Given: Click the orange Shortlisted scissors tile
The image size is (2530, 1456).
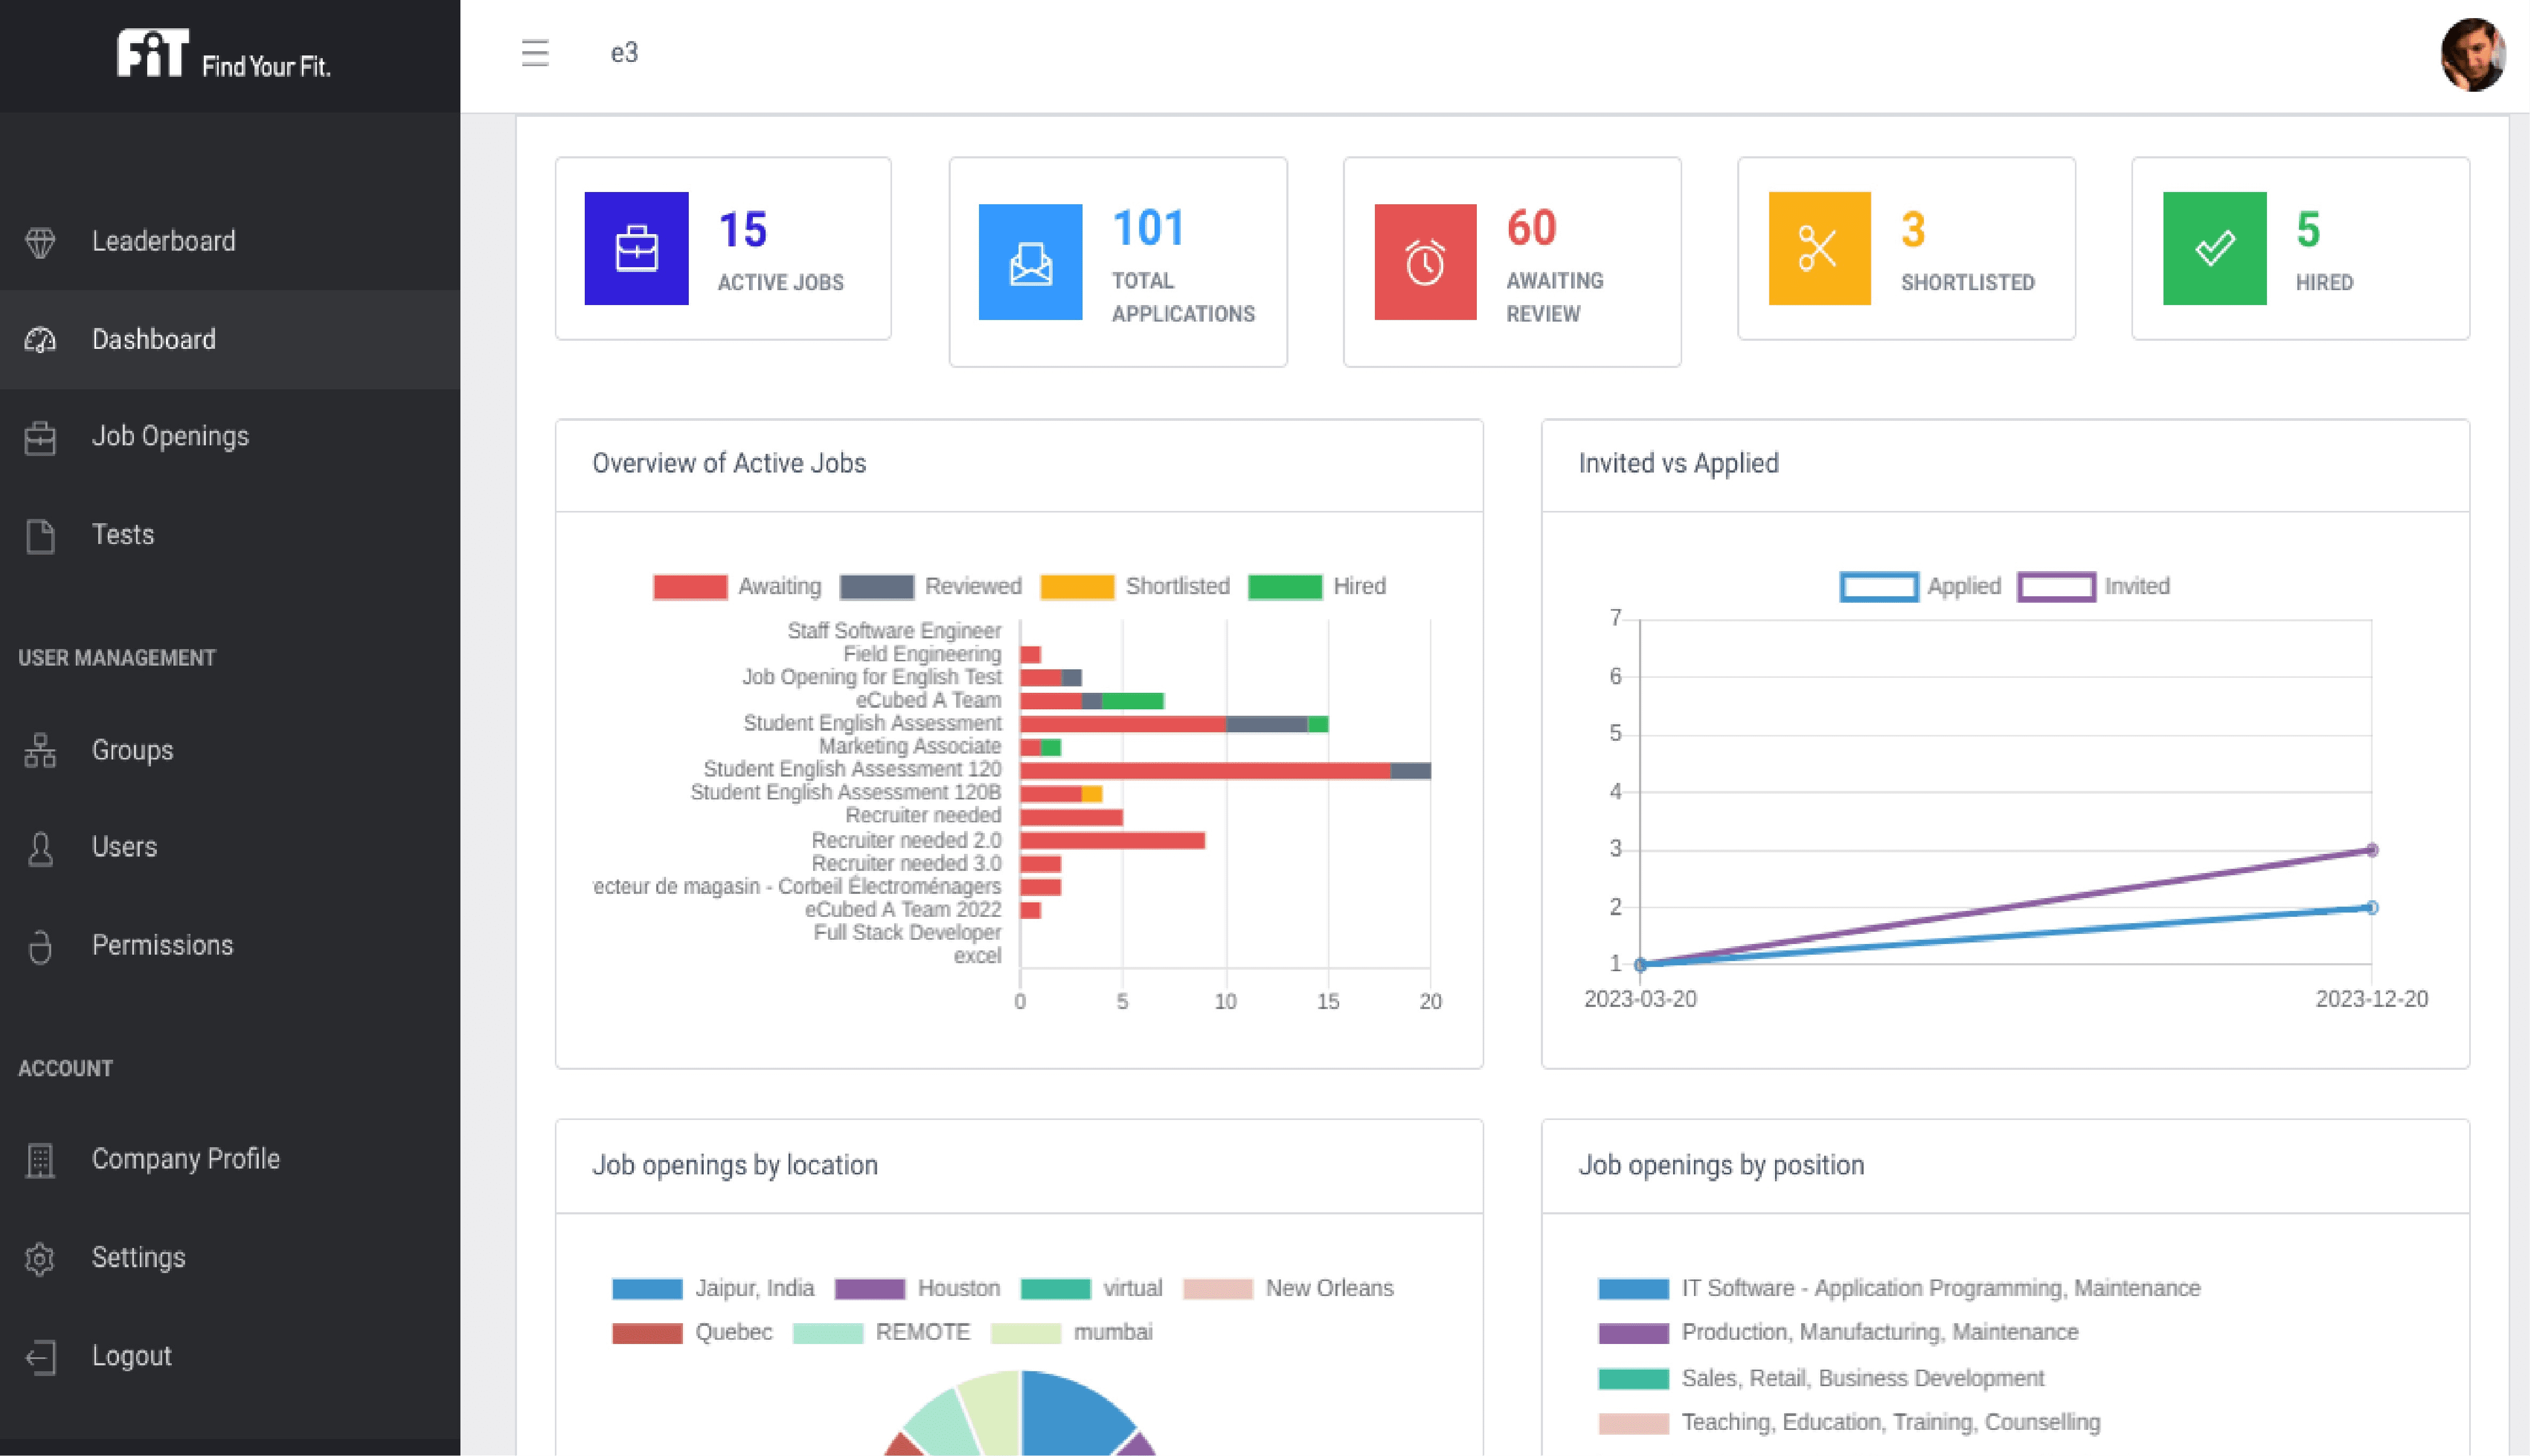Looking at the screenshot, I should click(1820, 248).
